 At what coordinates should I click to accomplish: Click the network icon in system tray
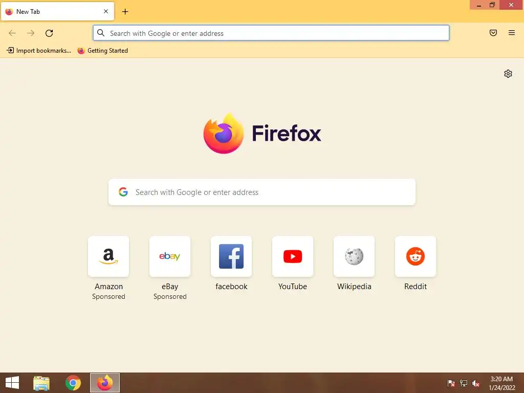[464, 383]
